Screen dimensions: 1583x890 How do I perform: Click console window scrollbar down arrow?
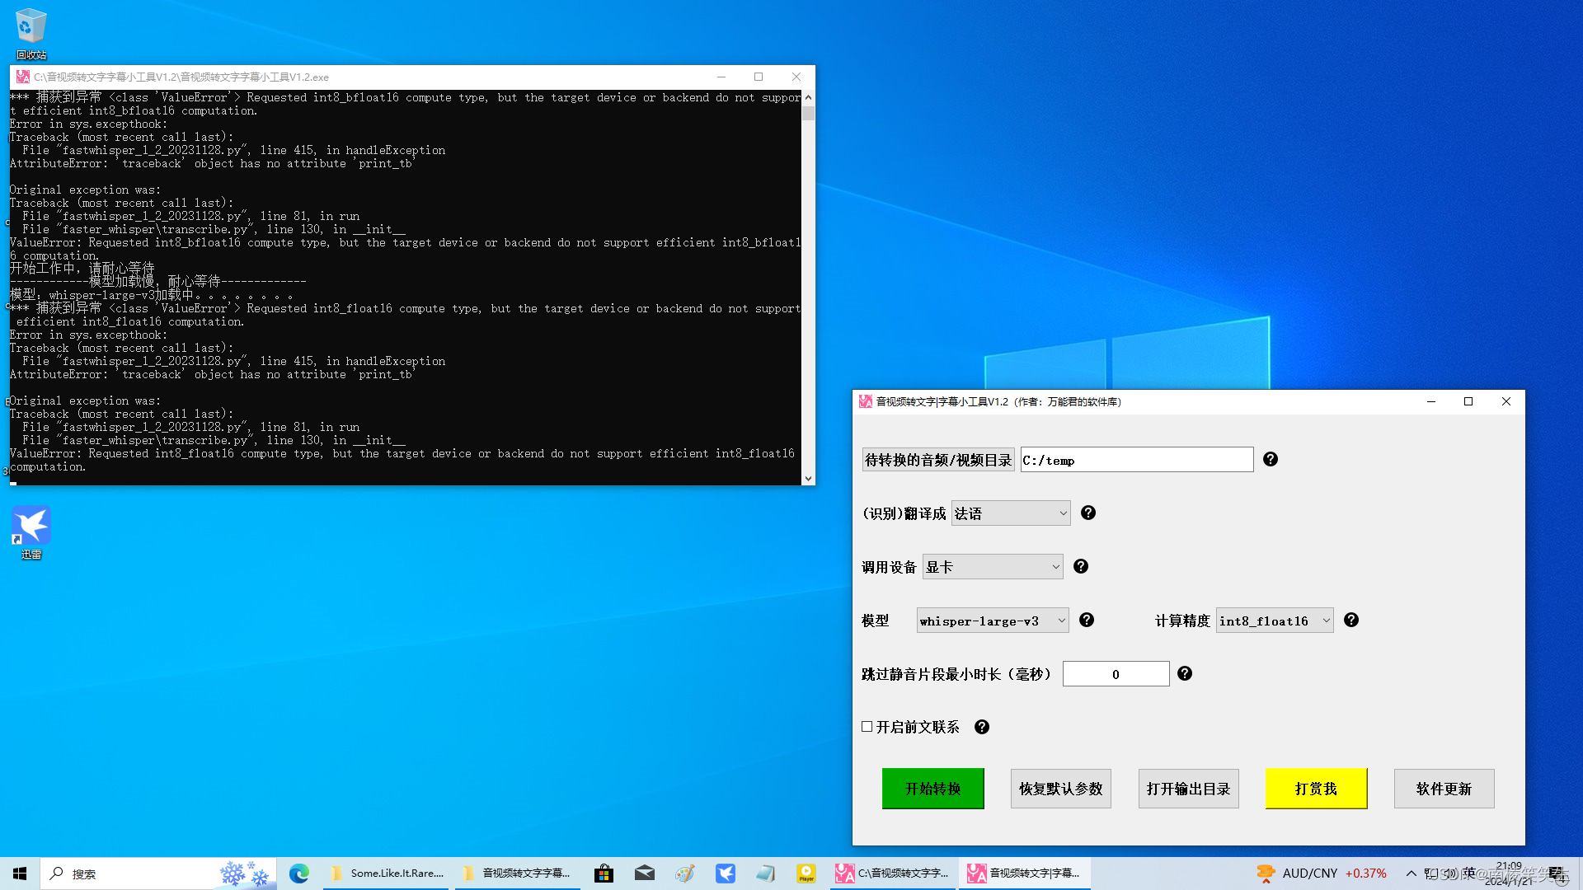[x=808, y=478]
